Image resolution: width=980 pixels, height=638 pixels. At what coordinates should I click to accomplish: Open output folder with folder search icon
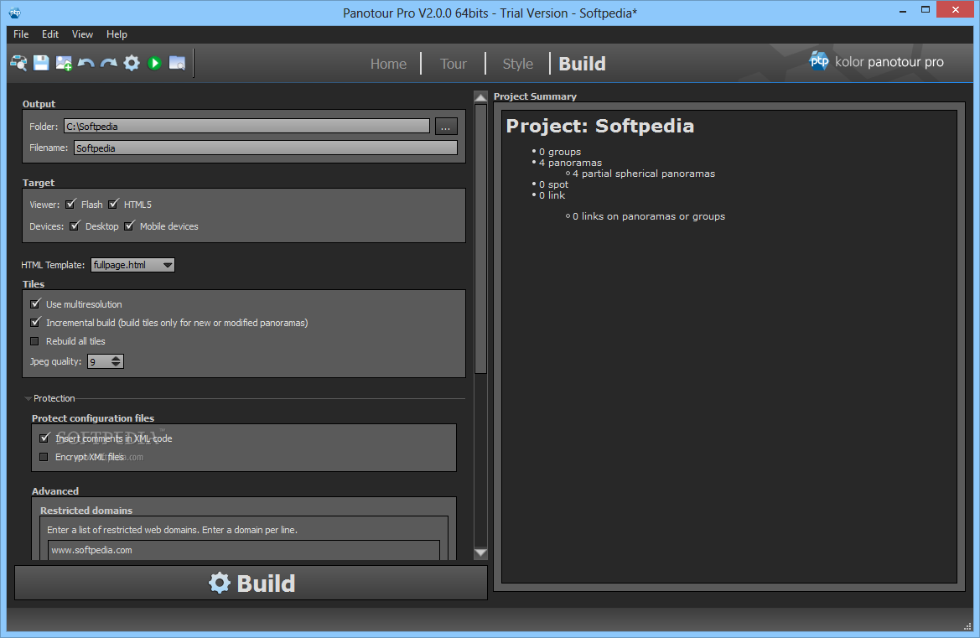177,63
